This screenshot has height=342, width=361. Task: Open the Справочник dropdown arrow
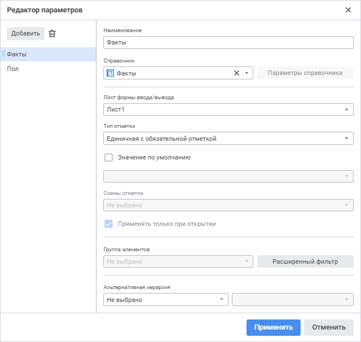click(247, 73)
